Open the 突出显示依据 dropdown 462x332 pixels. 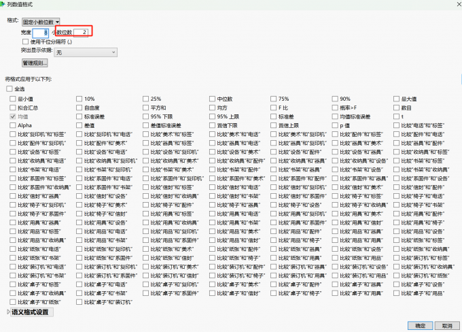(x=86, y=52)
